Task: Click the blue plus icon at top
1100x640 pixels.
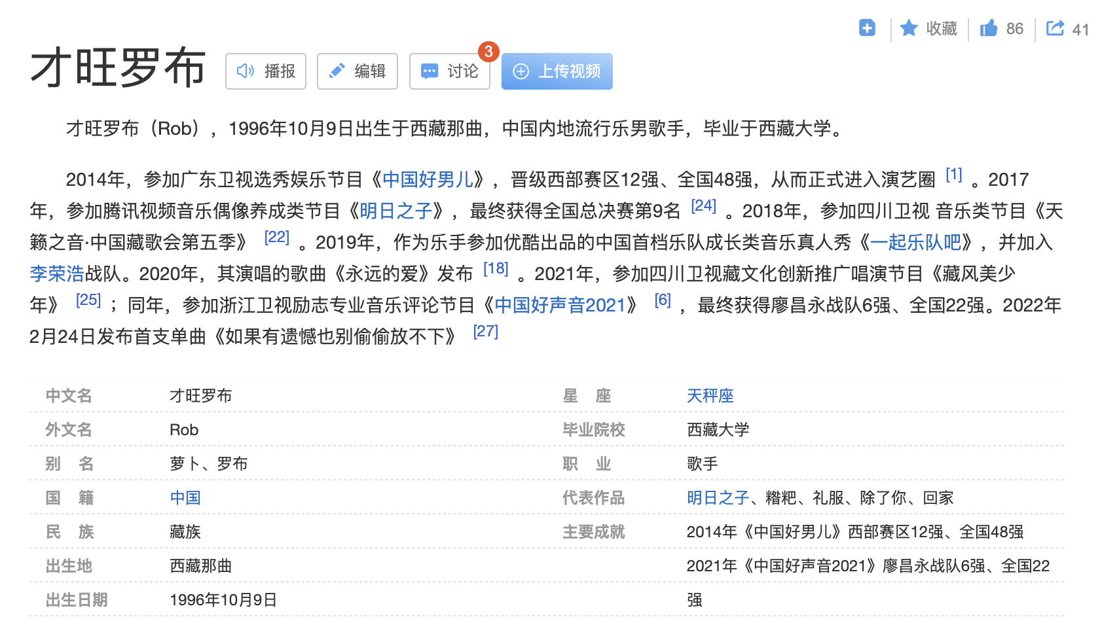Action: 867,28
